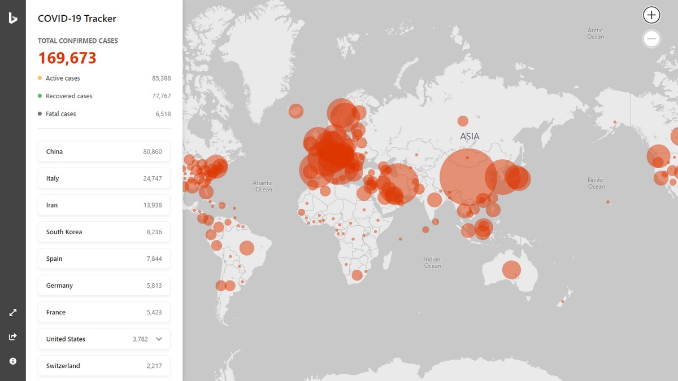Open the share icon in sidebar

[12, 337]
